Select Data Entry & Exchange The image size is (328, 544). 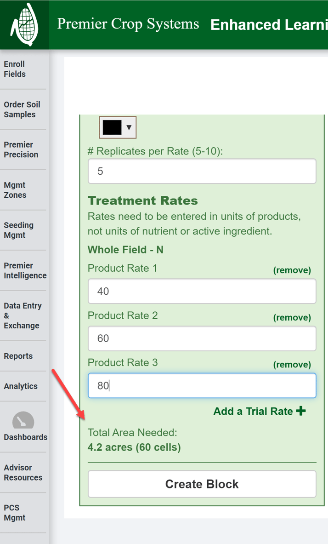pos(23,315)
